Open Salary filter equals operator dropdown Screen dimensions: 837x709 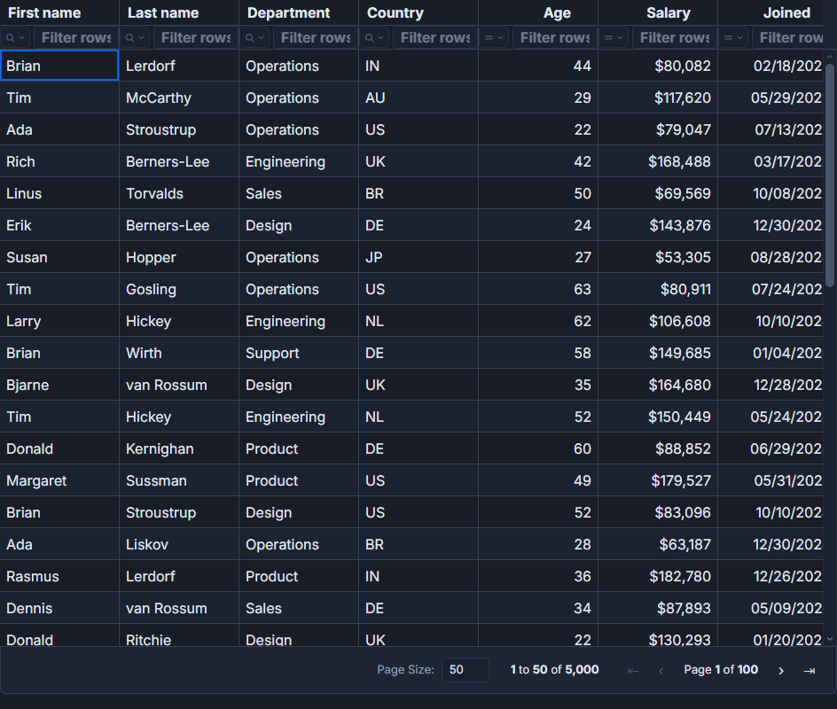point(613,38)
